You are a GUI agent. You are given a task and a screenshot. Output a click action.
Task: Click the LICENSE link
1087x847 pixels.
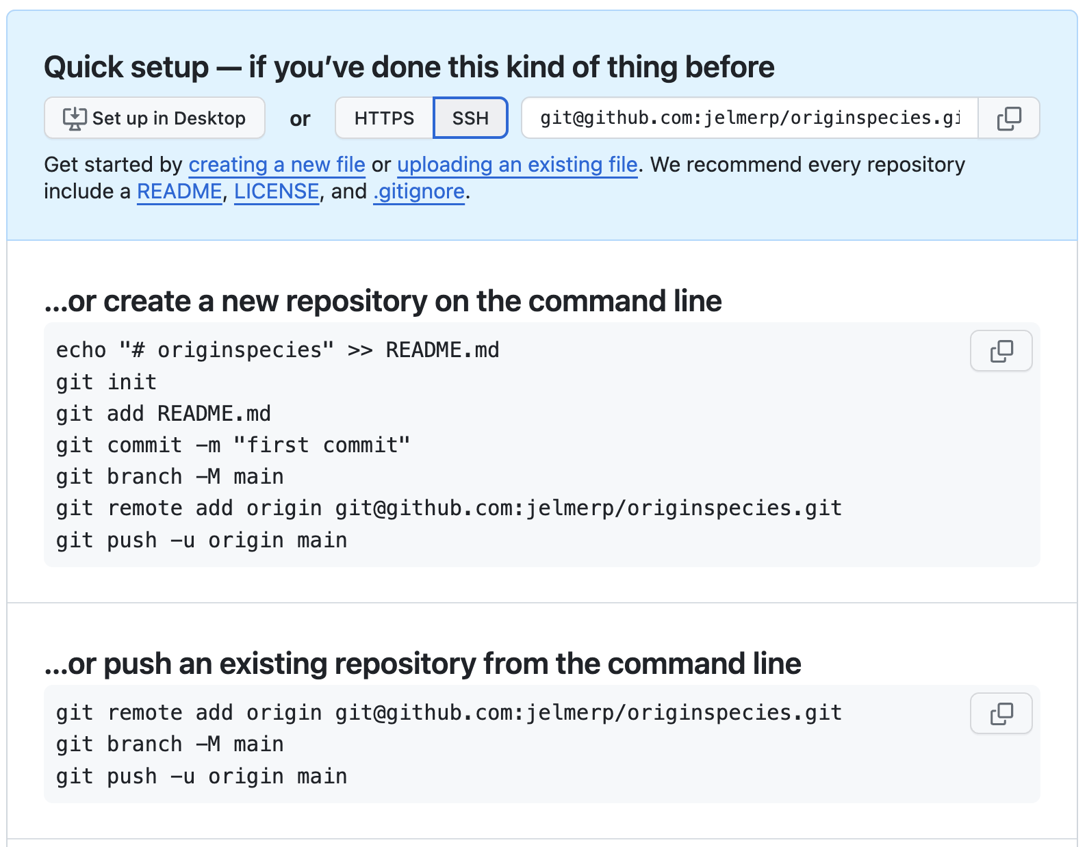(277, 192)
